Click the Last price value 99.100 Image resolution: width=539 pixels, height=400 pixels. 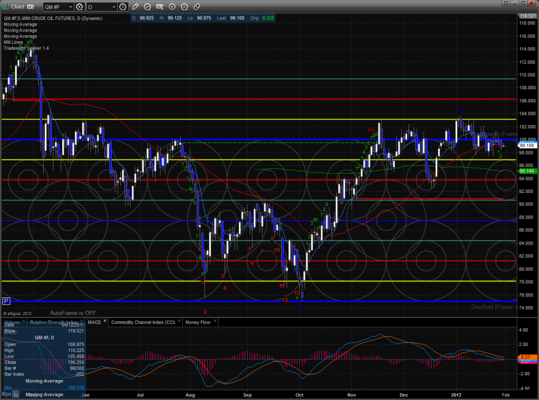pos(237,18)
